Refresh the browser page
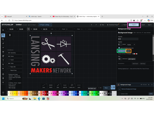154x115 pixels. (x=9, y=20)
